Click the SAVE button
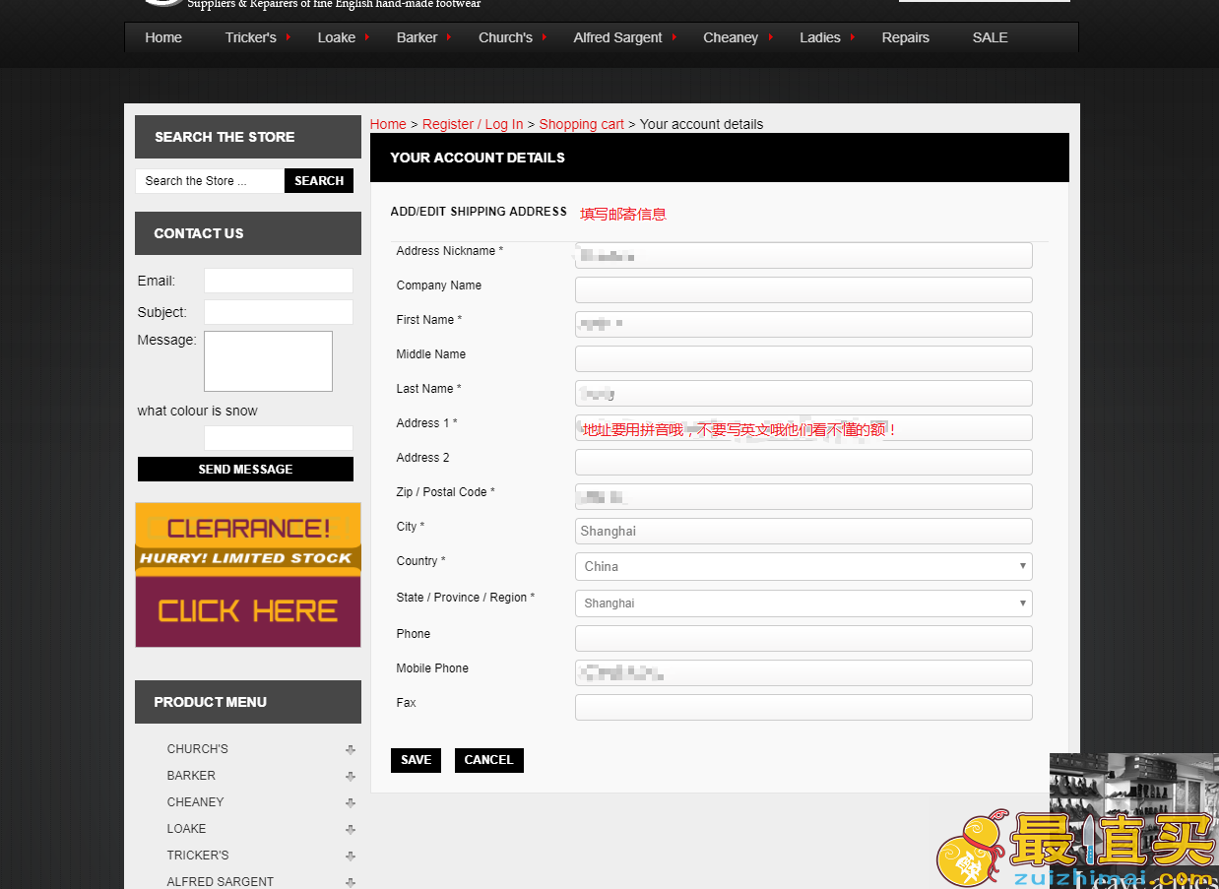The image size is (1219, 889). 416,760
